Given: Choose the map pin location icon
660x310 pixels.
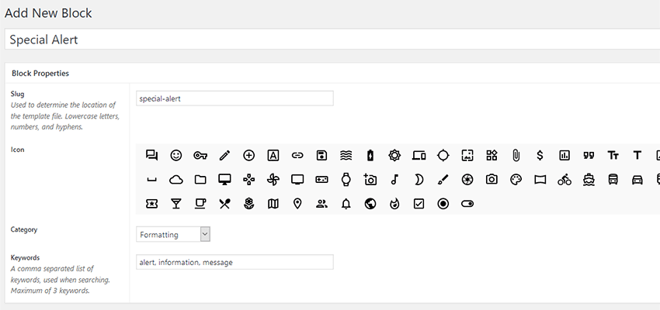Looking at the screenshot, I should [x=297, y=204].
